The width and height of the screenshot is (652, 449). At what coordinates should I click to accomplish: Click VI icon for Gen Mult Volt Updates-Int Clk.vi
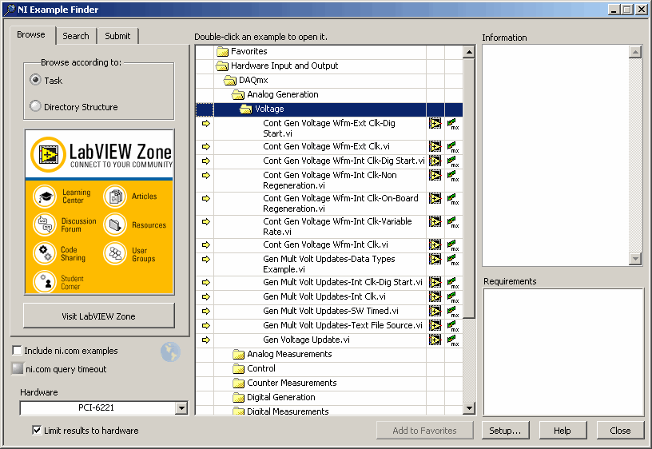coord(435,297)
